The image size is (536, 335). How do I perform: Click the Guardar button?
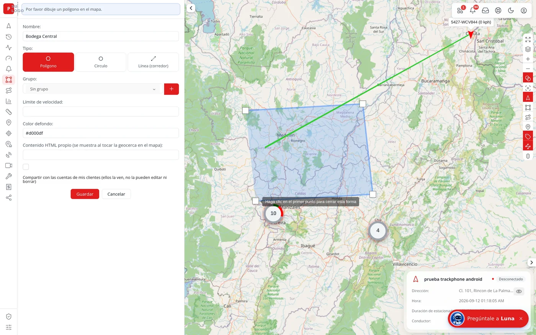pyautogui.click(x=85, y=194)
